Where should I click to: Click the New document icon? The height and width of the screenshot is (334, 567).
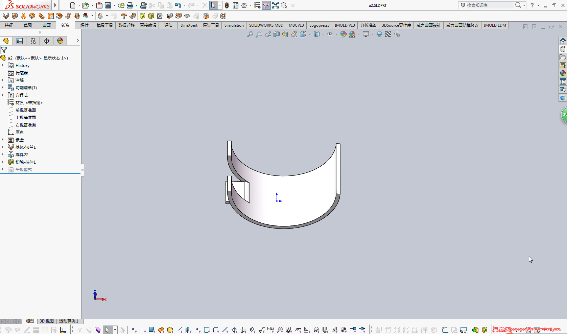pyautogui.click(x=73, y=5)
